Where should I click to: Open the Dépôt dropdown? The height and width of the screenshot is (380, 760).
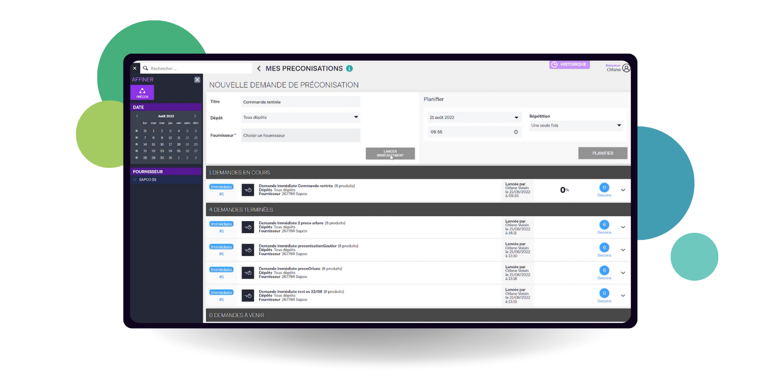click(x=356, y=117)
